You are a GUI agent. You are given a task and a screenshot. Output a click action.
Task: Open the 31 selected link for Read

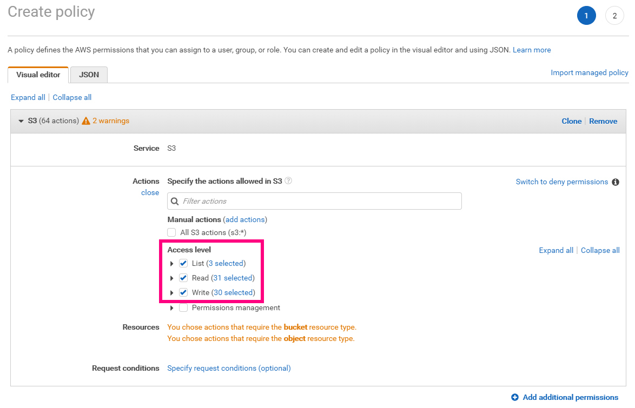pyautogui.click(x=233, y=278)
